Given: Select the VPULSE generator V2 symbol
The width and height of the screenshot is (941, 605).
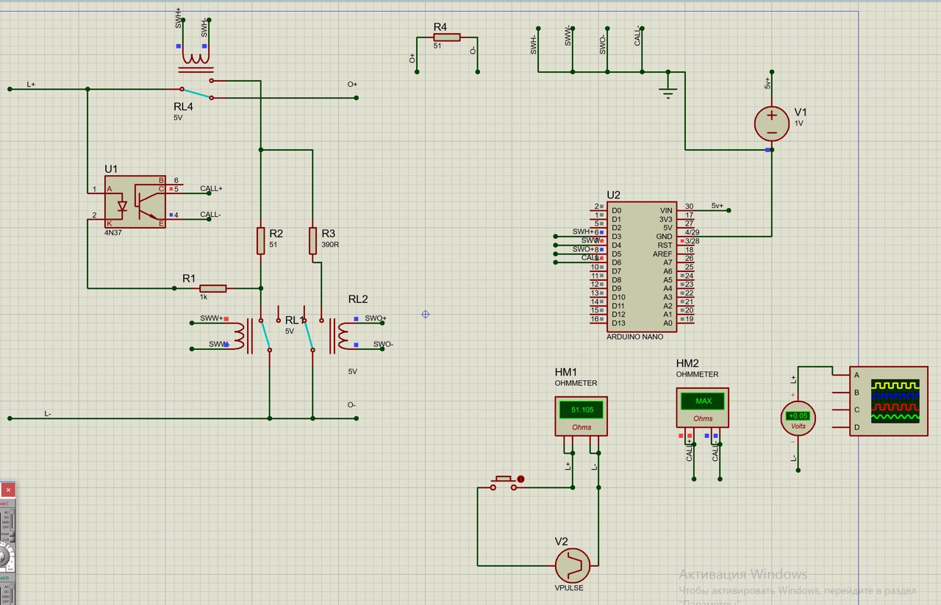Looking at the screenshot, I should point(574,565).
